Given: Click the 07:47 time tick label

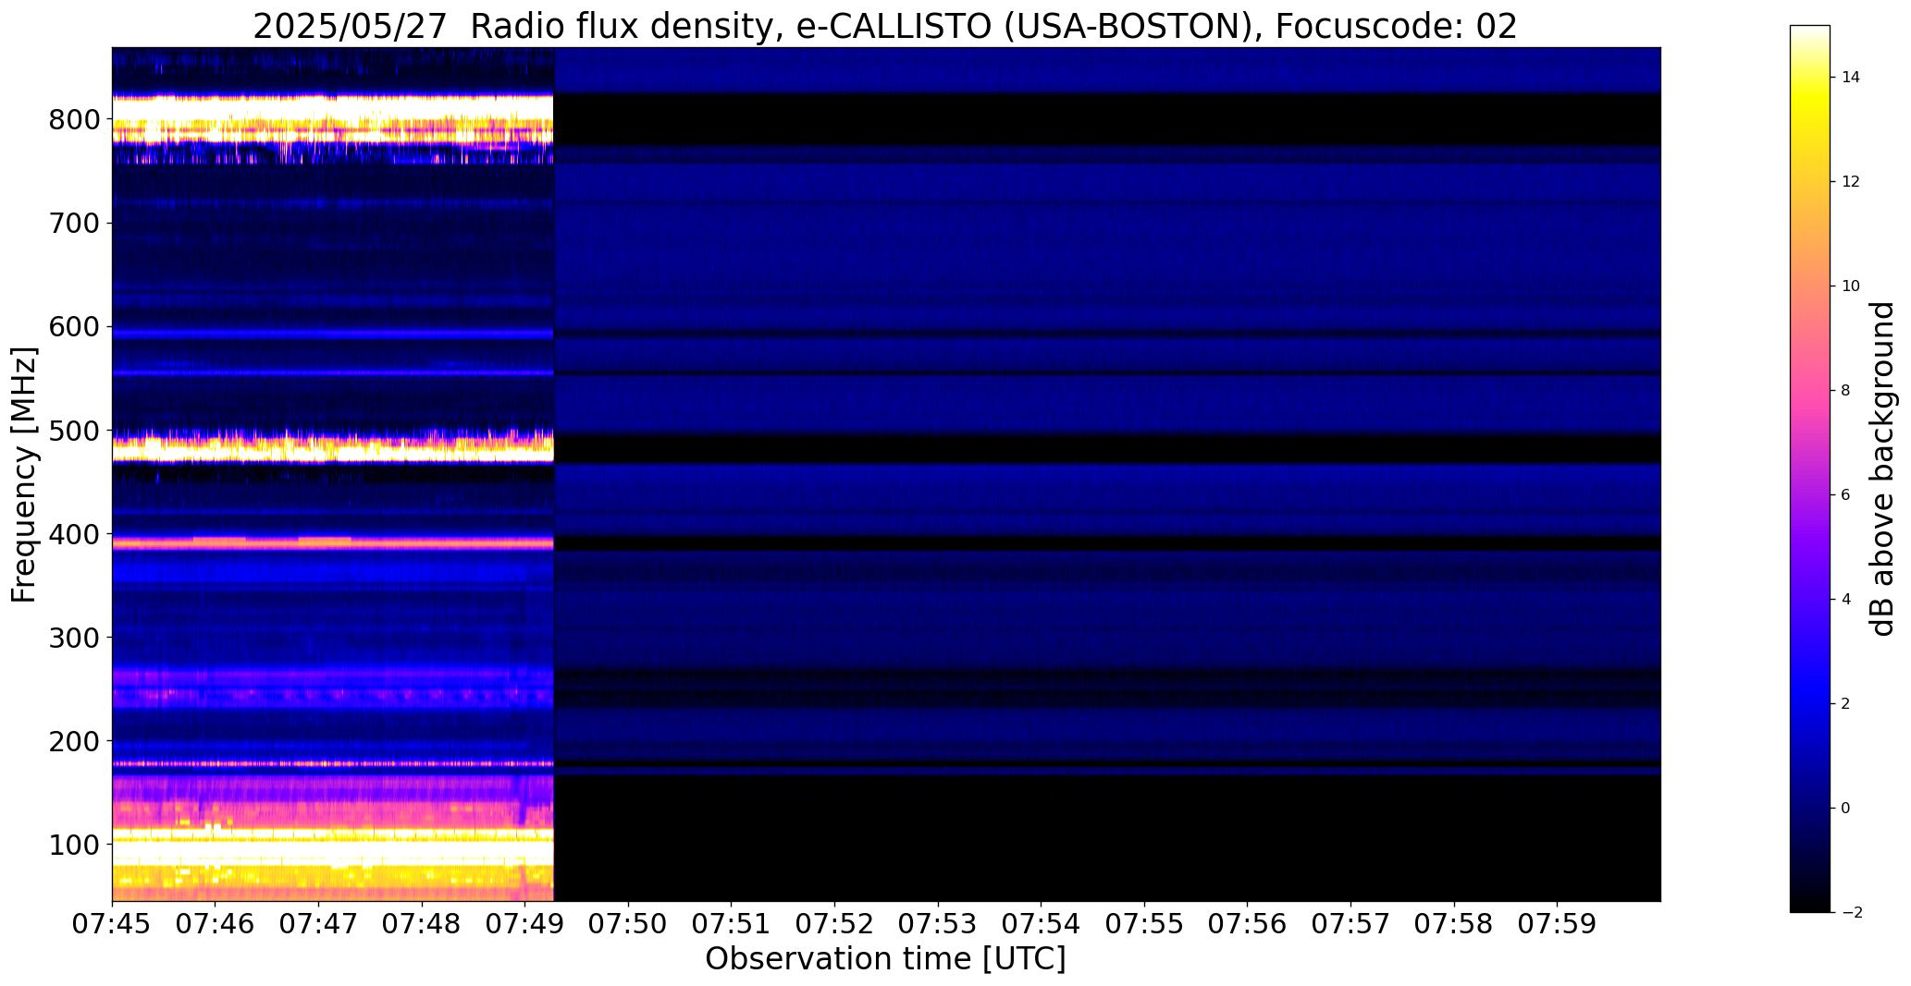Looking at the screenshot, I should coord(319,924).
